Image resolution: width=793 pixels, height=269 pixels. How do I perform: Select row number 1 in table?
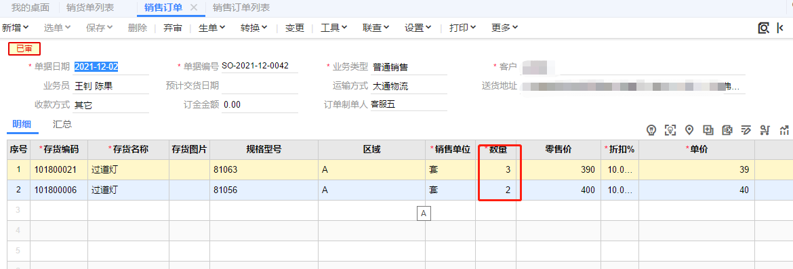[19, 170]
